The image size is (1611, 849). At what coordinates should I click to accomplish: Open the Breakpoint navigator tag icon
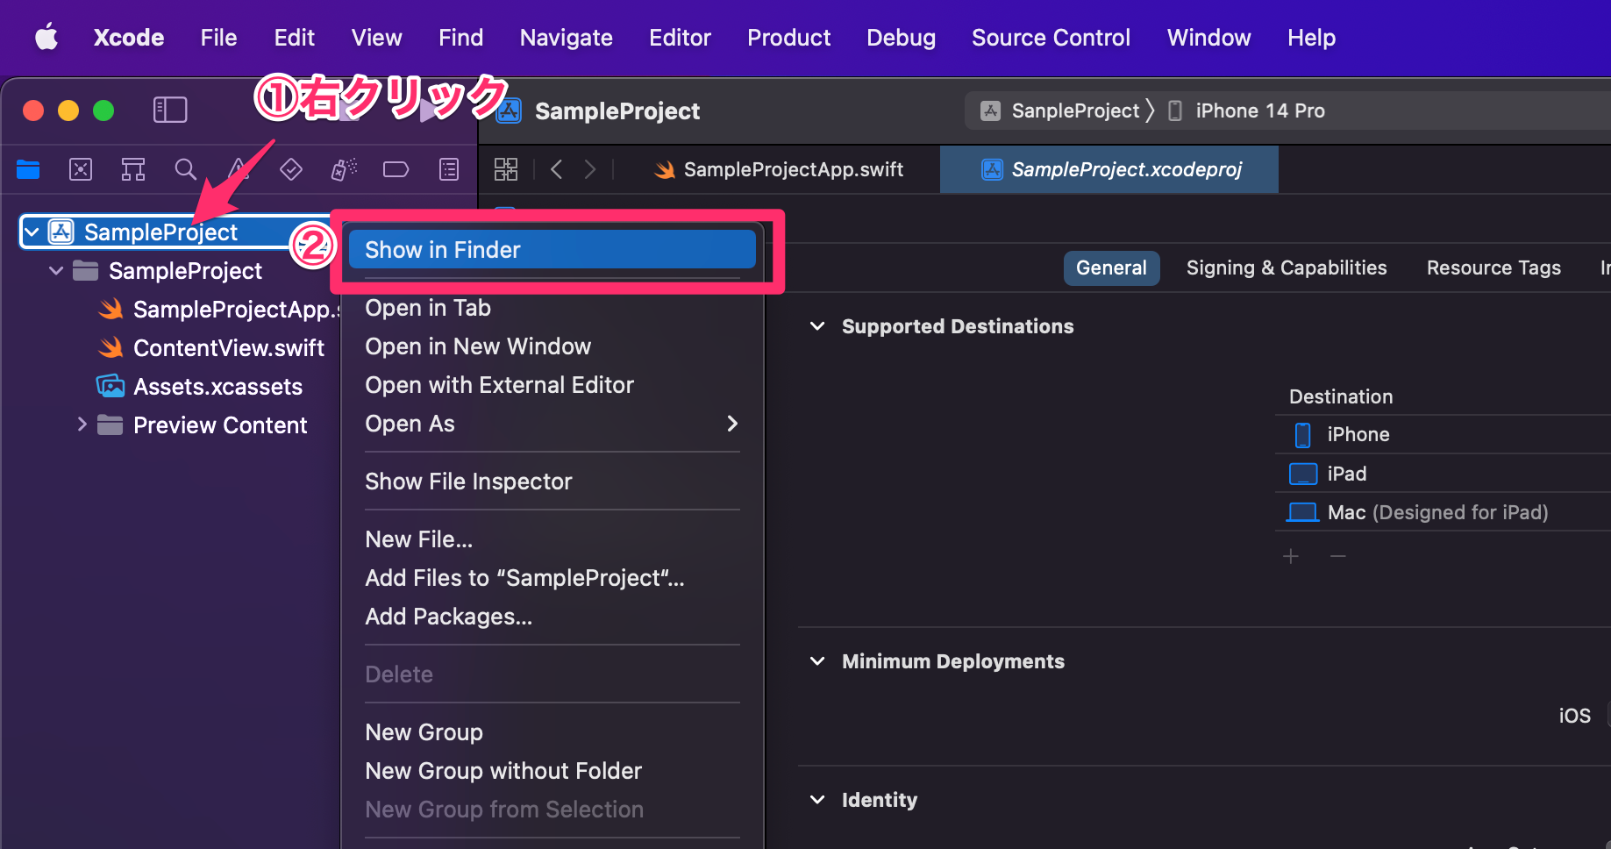point(396,169)
